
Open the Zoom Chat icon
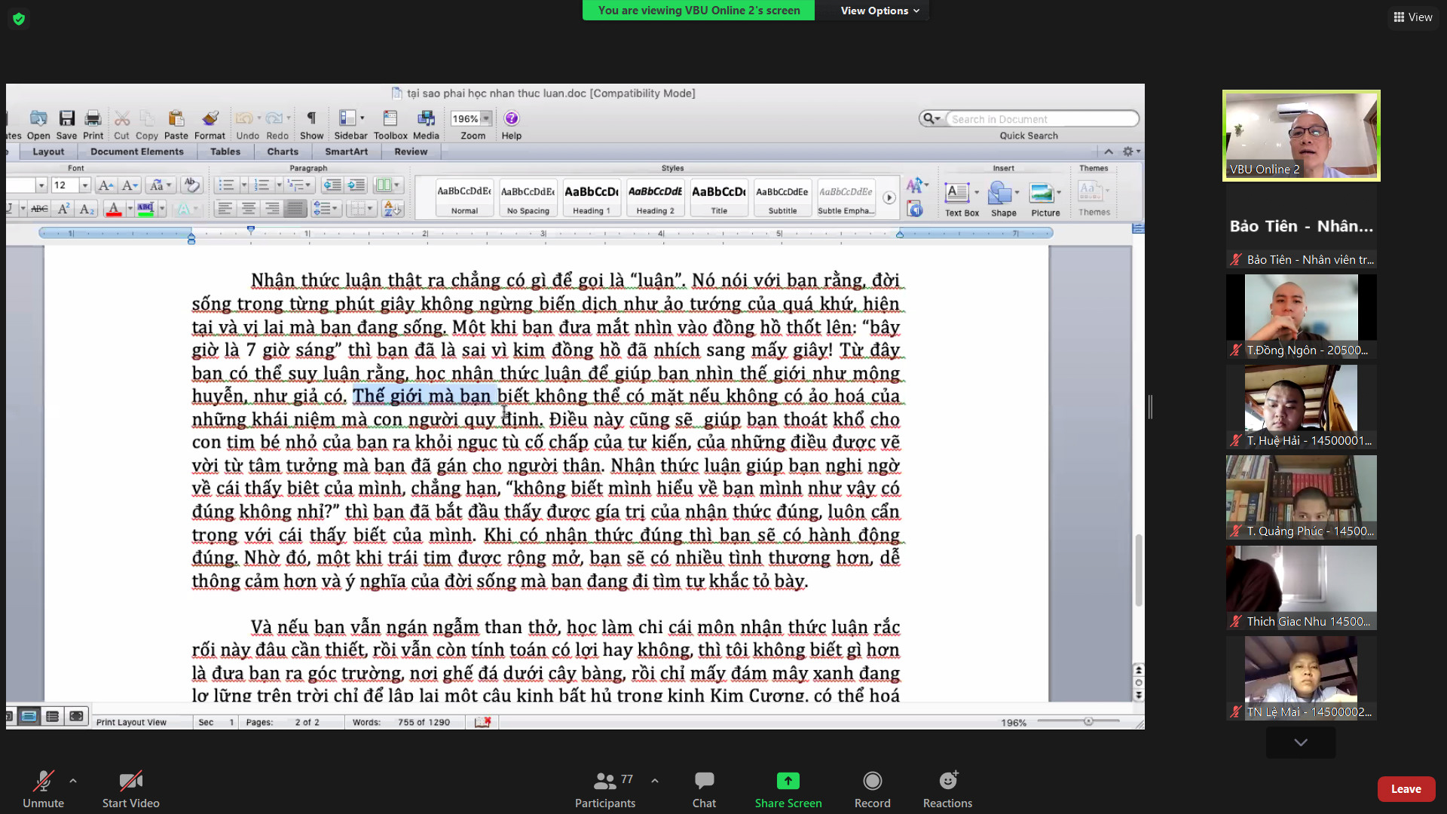704,781
